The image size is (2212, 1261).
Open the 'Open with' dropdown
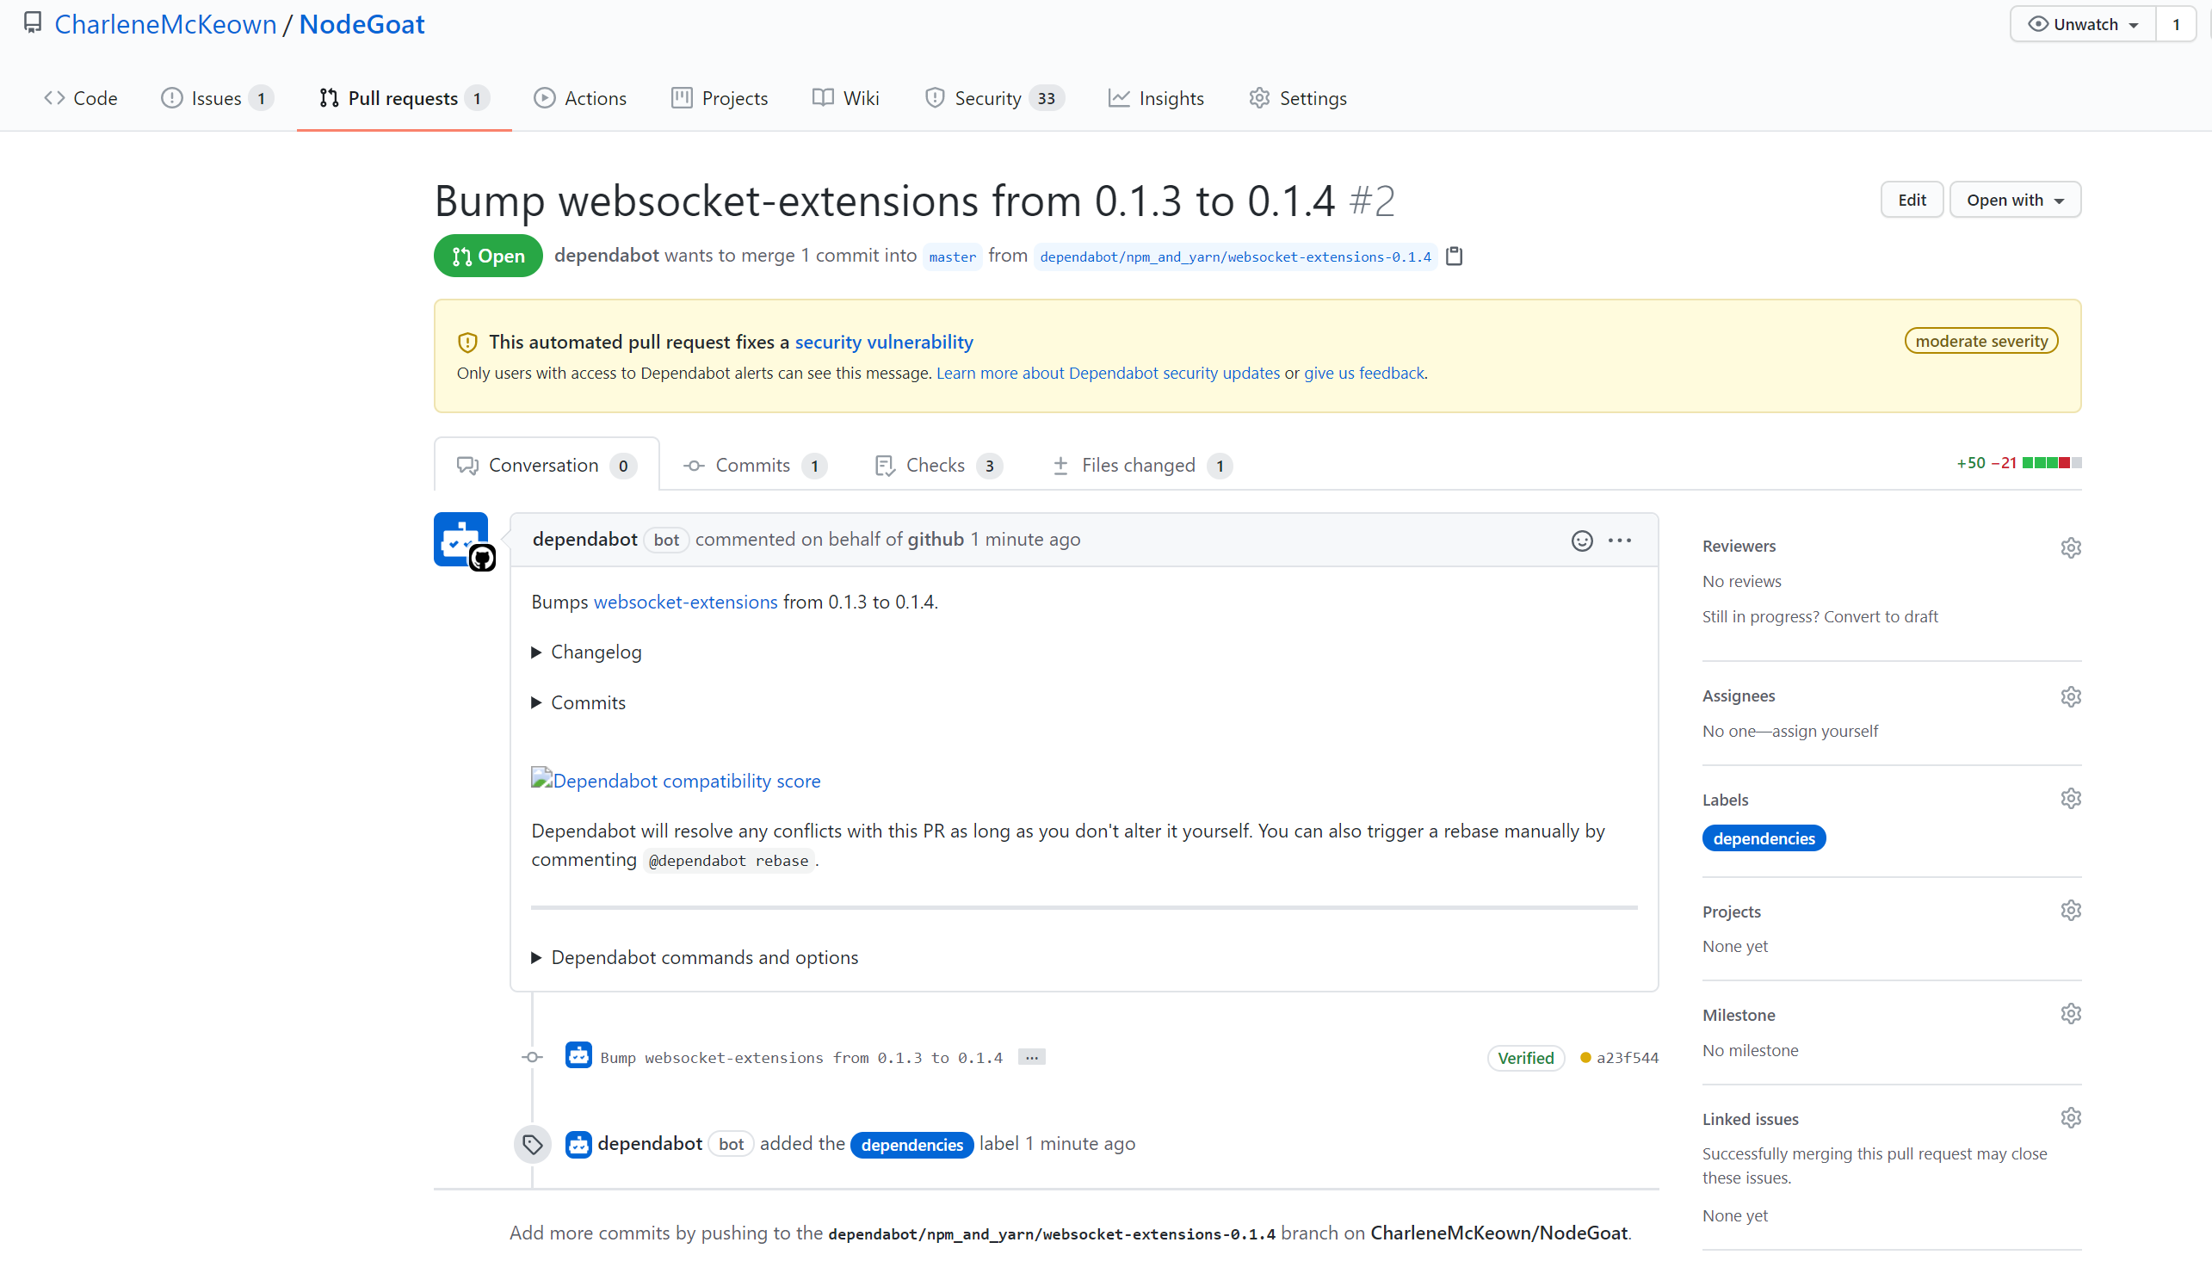[x=2015, y=200]
